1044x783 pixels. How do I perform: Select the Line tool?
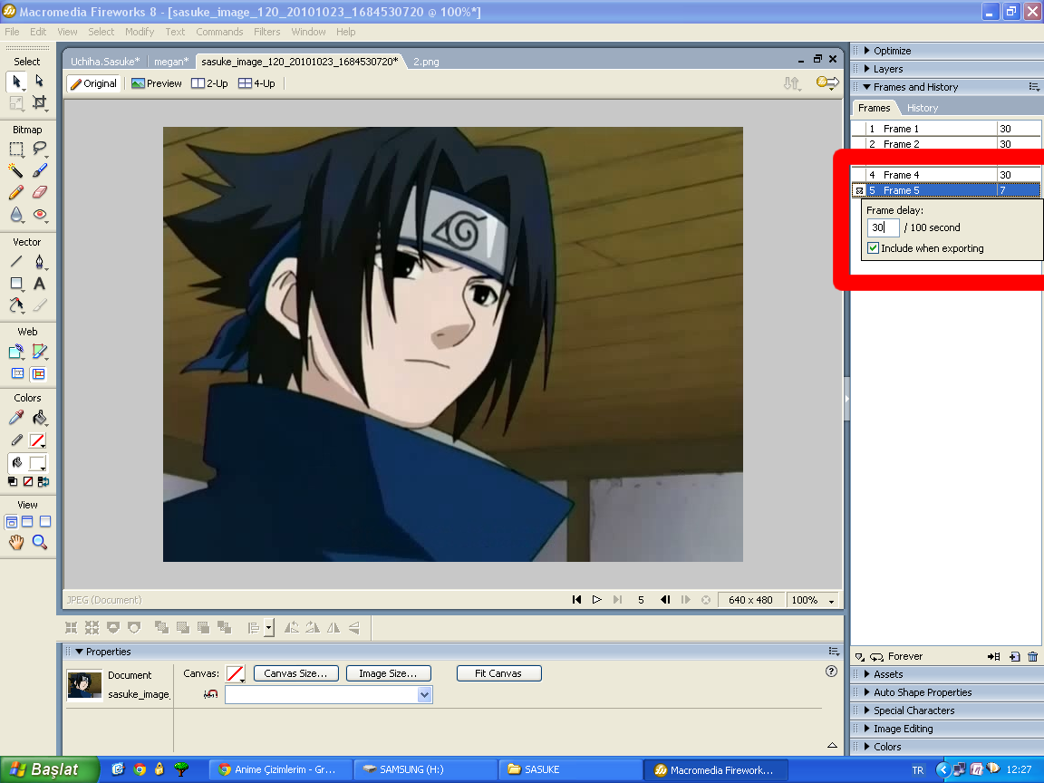[x=16, y=261]
